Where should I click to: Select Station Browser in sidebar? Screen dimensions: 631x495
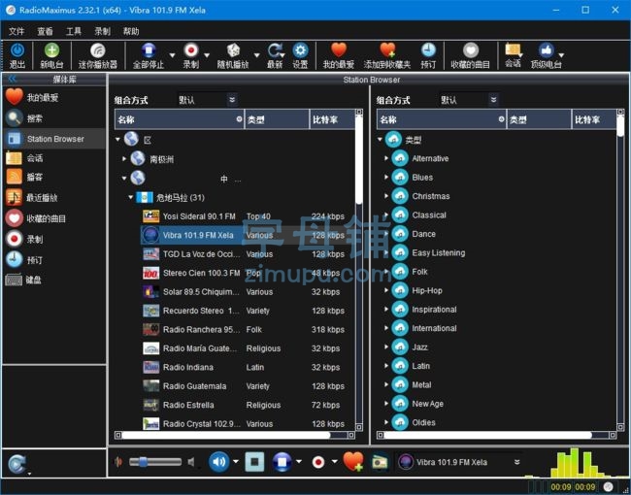pyautogui.click(x=54, y=139)
